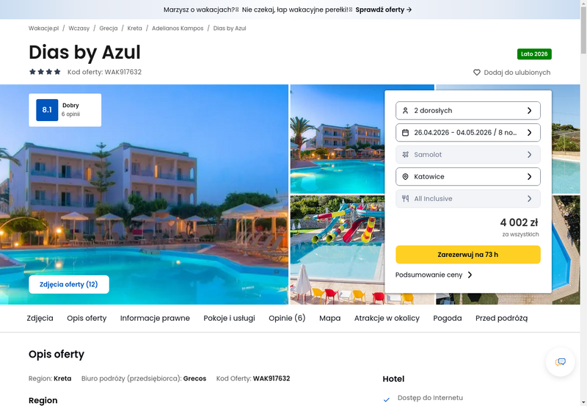This screenshot has width=587, height=406.
Task: Open the travel dates chevron selector
Action: (529, 133)
